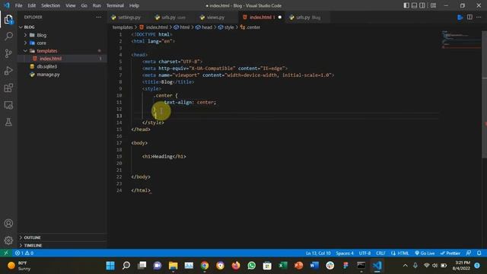This screenshot has width=487, height=274.
Task: Open the Explorer view in activity bar
Action: [x=8, y=20]
